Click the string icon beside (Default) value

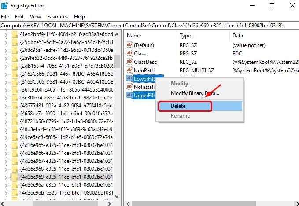[x=129, y=45]
